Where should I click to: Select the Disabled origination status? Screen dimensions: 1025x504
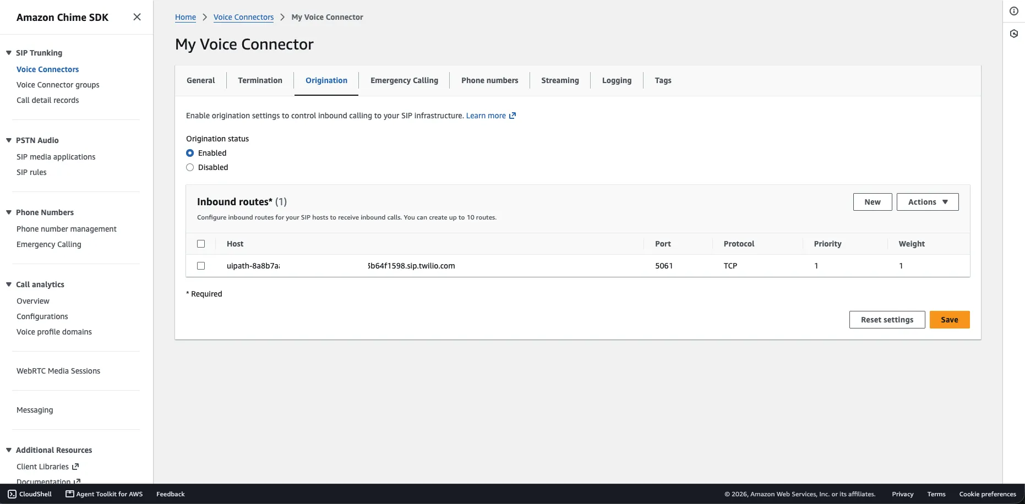[190, 167]
